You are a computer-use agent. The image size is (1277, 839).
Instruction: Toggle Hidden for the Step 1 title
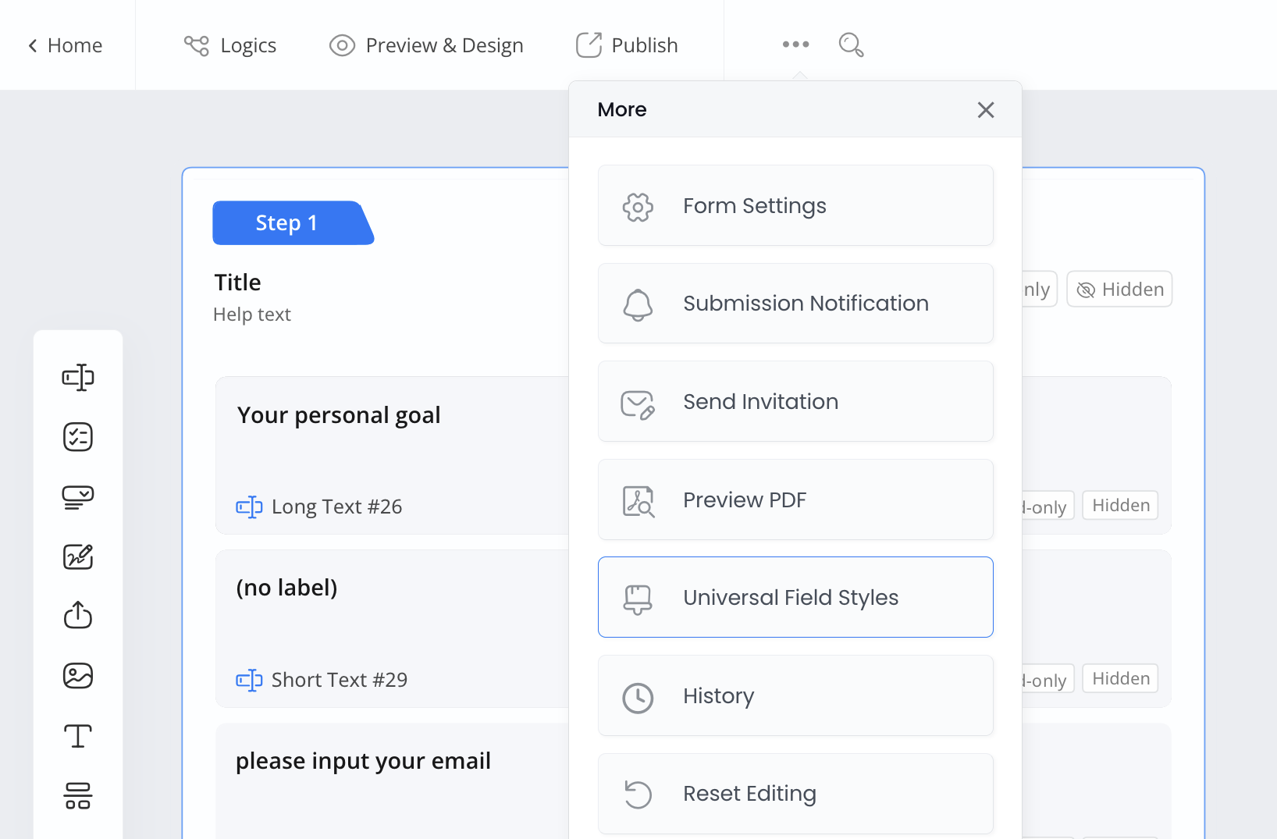1119,290
